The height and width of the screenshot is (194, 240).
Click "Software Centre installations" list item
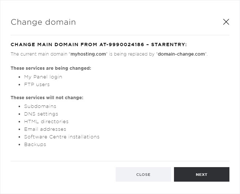[x=62, y=137]
